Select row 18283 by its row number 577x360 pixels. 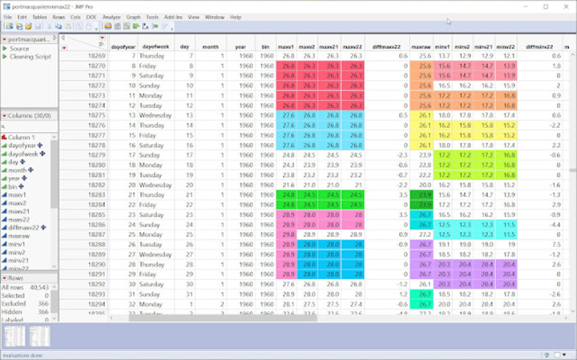pos(95,194)
